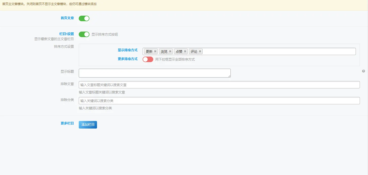368x175 pixels.
Task: Click the 点赞 tag label
Action: [x=179, y=52]
